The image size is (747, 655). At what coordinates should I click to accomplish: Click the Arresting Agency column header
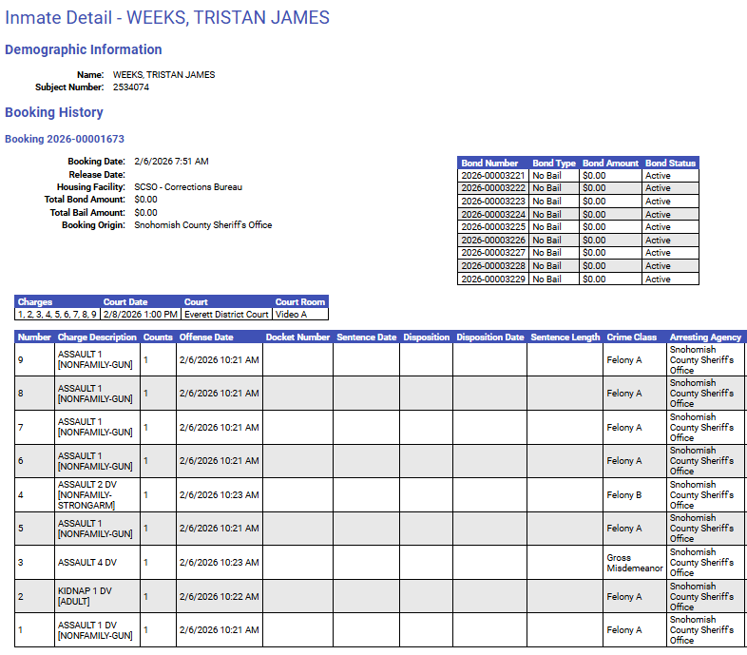click(705, 337)
